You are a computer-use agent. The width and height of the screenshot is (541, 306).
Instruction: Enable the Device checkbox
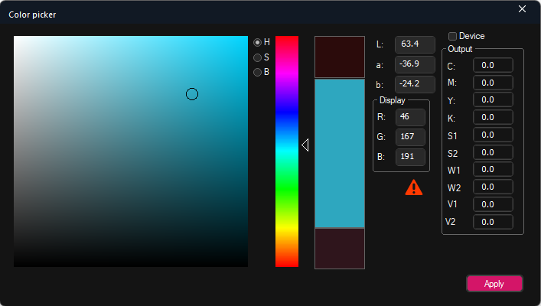click(452, 36)
